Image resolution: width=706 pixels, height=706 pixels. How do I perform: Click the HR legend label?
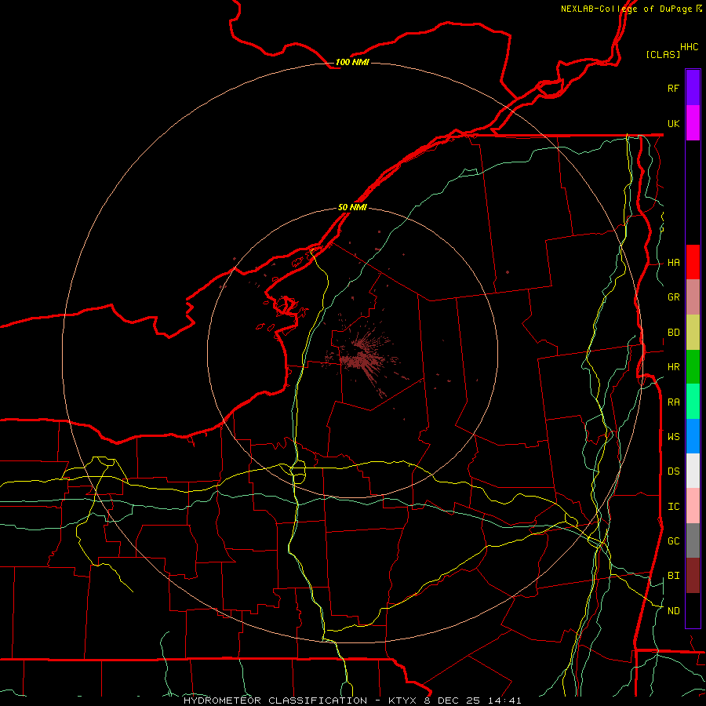pos(673,367)
